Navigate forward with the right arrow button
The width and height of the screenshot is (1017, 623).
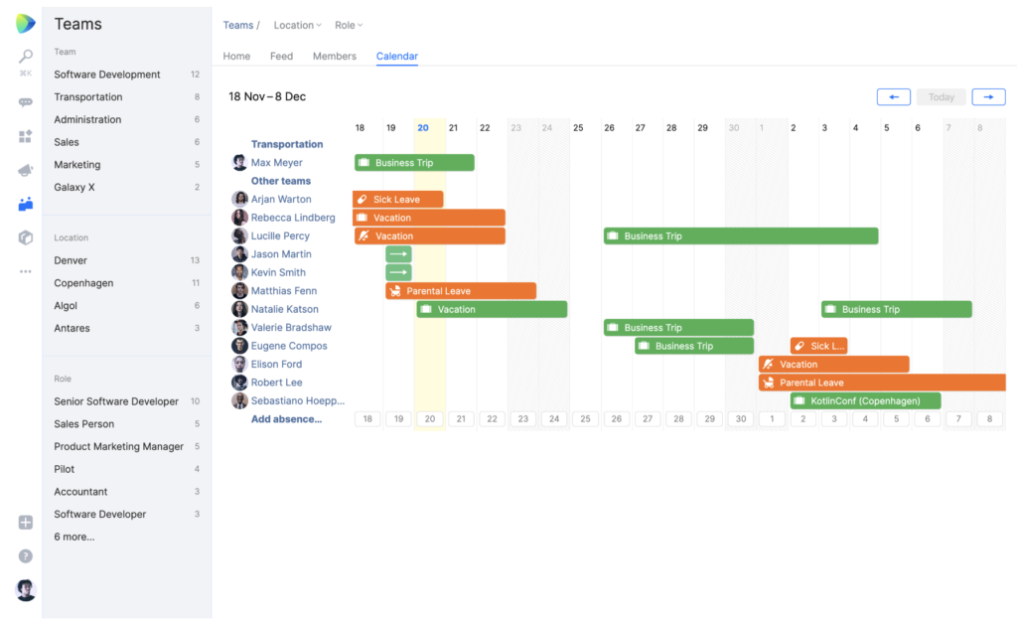click(x=989, y=96)
